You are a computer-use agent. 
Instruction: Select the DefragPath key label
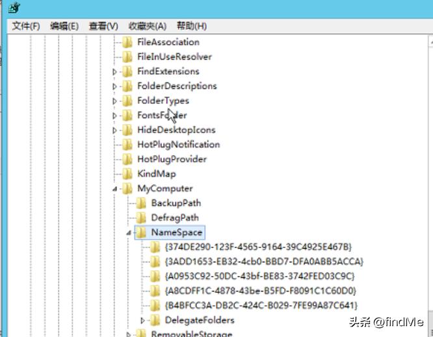[x=175, y=218]
